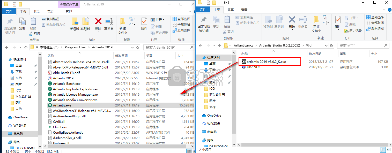The height and width of the screenshot is (153, 392).
Task: Click 固定到快速访问 pin icon in Artlantis 2019 window
Action: click(x=10, y=21)
